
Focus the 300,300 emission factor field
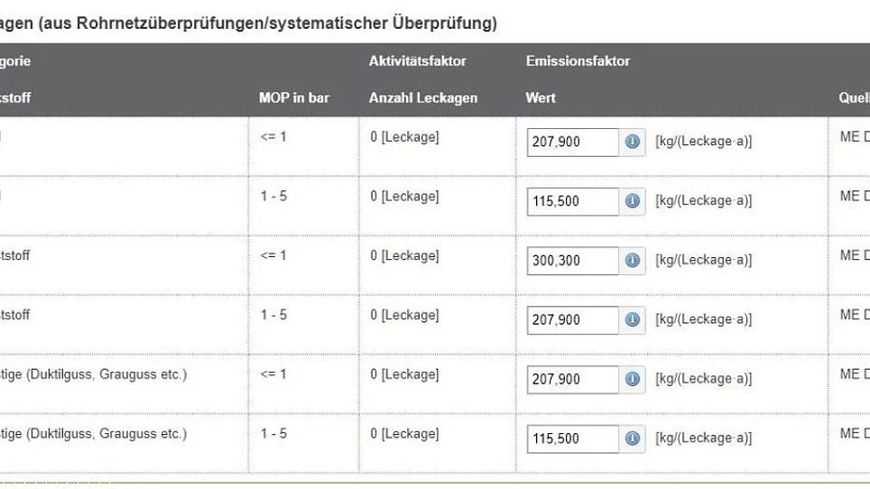coord(572,261)
